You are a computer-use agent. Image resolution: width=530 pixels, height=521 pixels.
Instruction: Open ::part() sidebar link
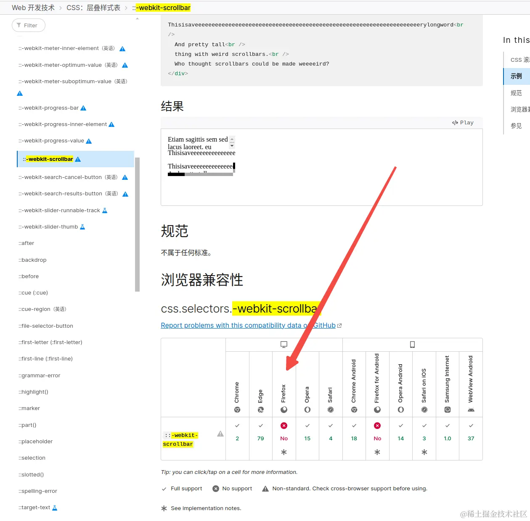pos(27,425)
